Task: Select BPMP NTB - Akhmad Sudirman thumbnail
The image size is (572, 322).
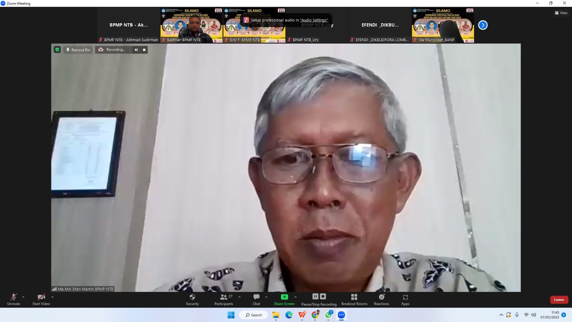Action: tap(129, 25)
